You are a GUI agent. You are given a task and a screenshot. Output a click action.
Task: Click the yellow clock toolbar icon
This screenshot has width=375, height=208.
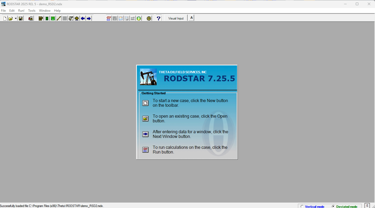(149, 18)
